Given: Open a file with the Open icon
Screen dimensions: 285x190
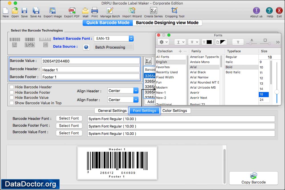Looking at the screenshot, I should tap(15, 11).
